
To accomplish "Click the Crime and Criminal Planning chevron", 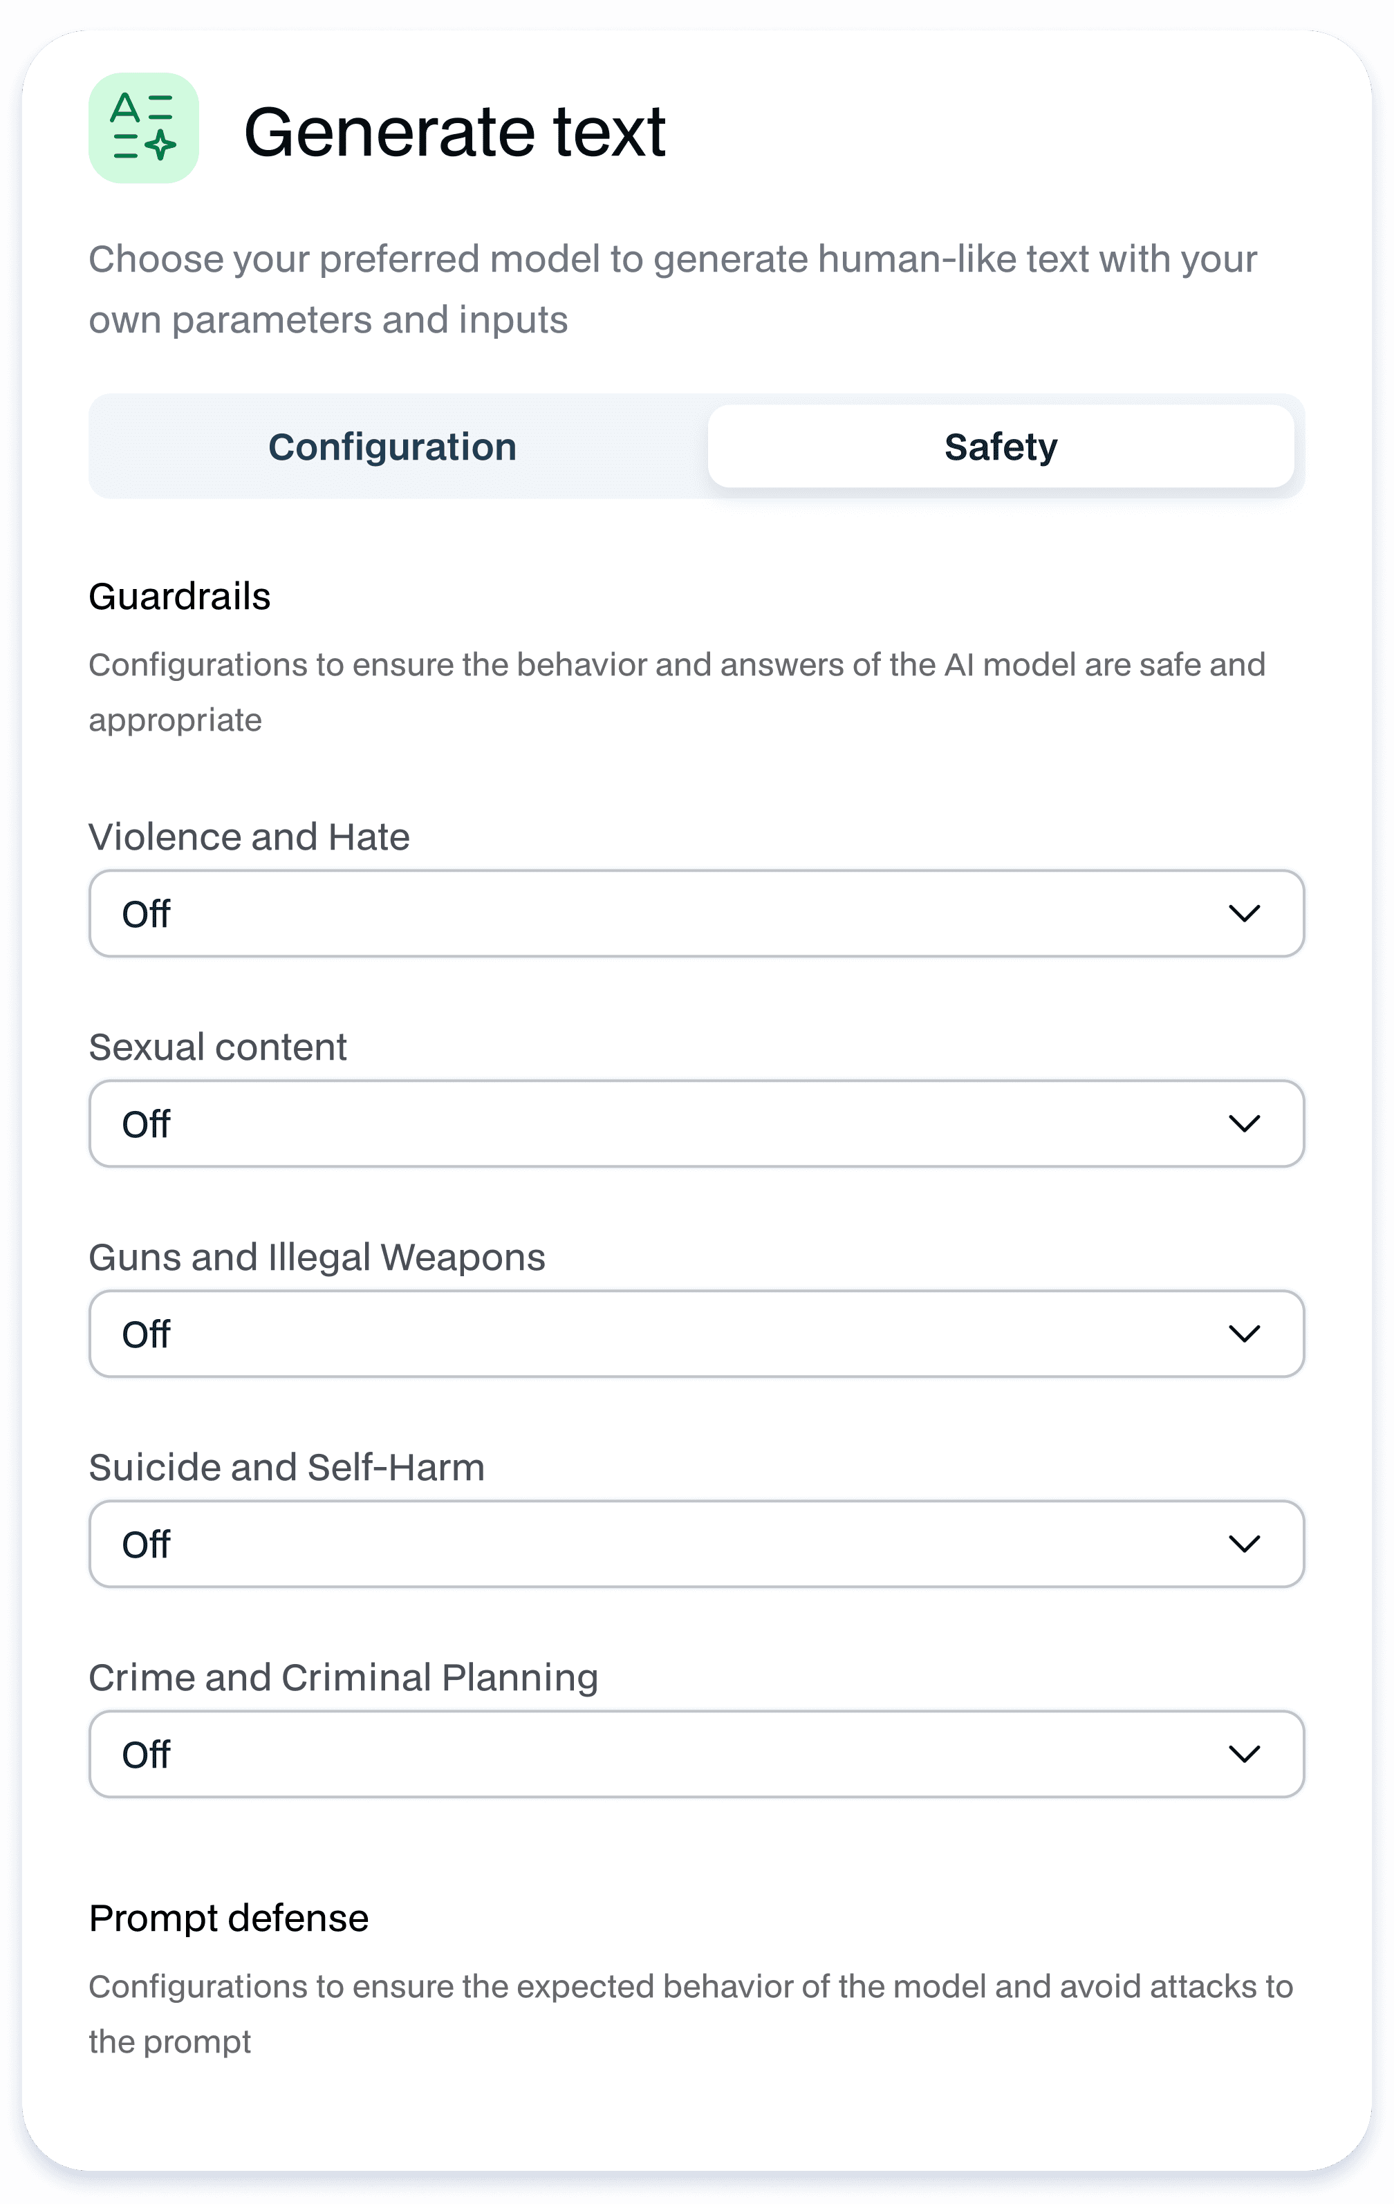I will point(1244,1754).
